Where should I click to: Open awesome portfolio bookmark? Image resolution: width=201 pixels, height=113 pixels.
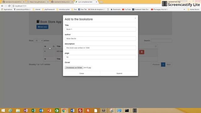point(22,9)
